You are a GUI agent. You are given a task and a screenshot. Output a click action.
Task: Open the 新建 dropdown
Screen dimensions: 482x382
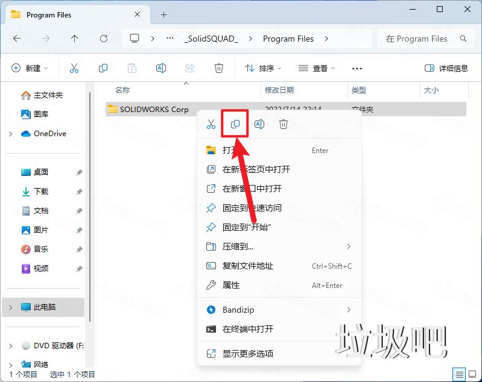30,68
